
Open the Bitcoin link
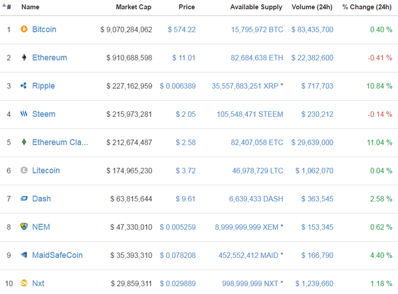pos(44,29)
